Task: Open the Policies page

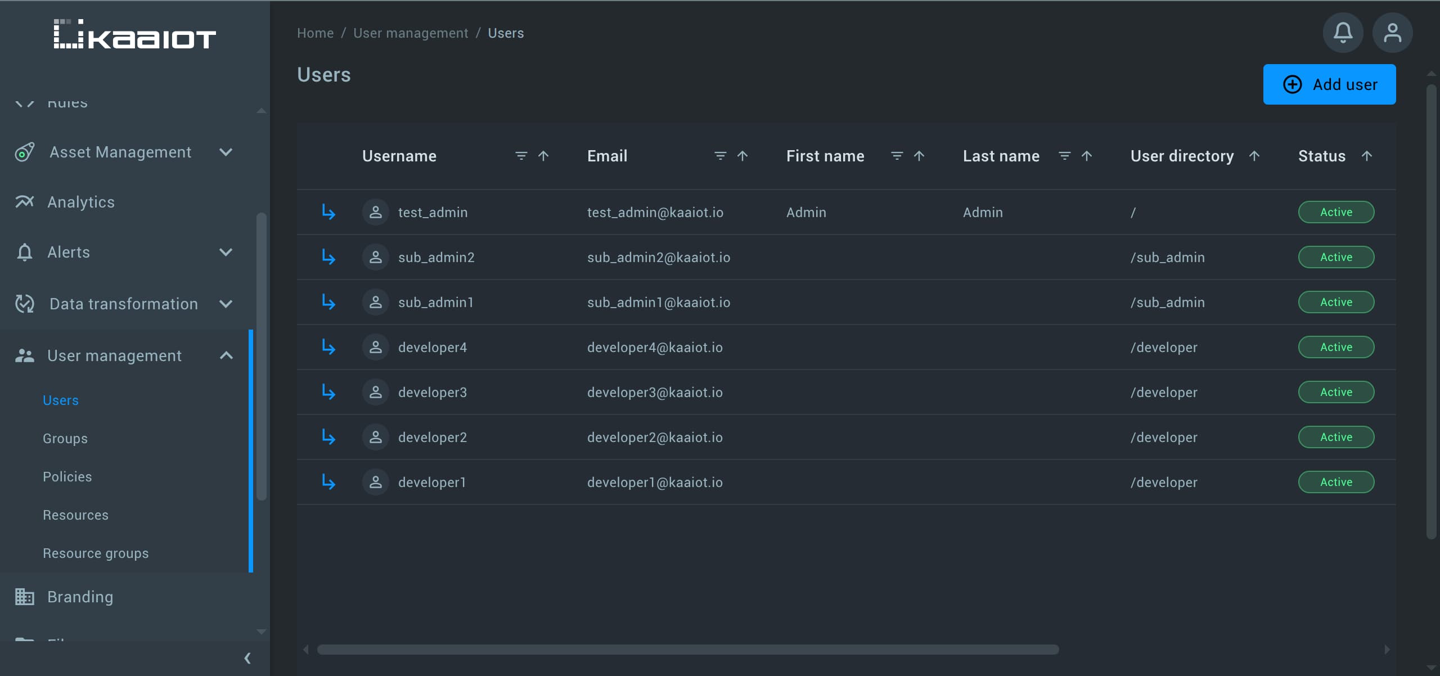Action: point(67,476)
